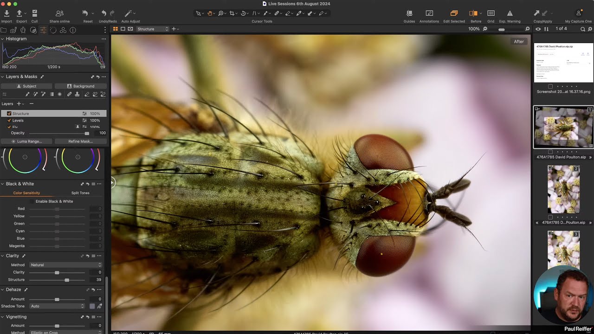
Task: Toggle the Structure layer checkbox
Action: [x=9, y=113]
